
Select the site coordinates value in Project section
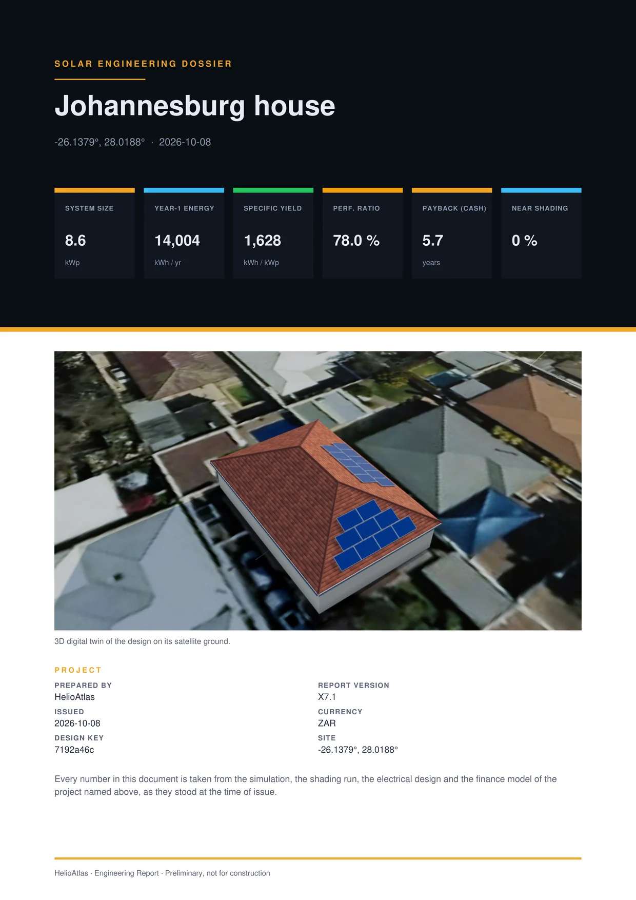tap(358, 750)
